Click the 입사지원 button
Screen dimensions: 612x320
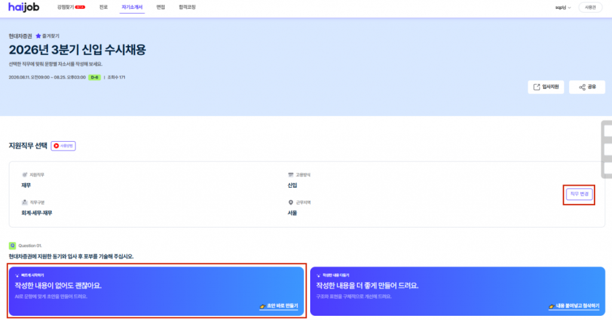tap(546, 87)
